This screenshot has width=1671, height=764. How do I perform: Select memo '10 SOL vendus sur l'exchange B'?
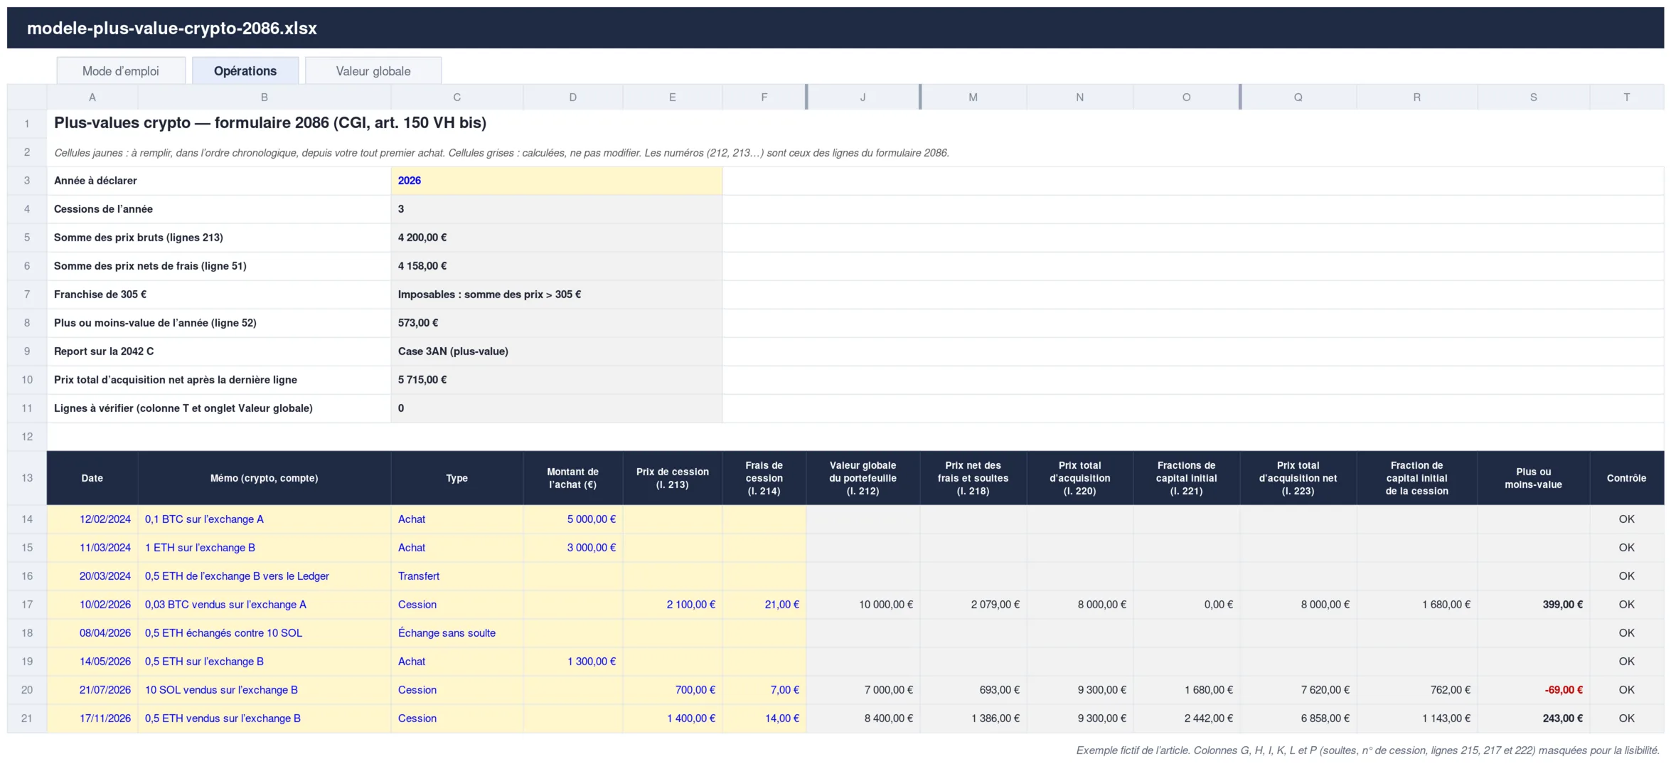[265, 690]
